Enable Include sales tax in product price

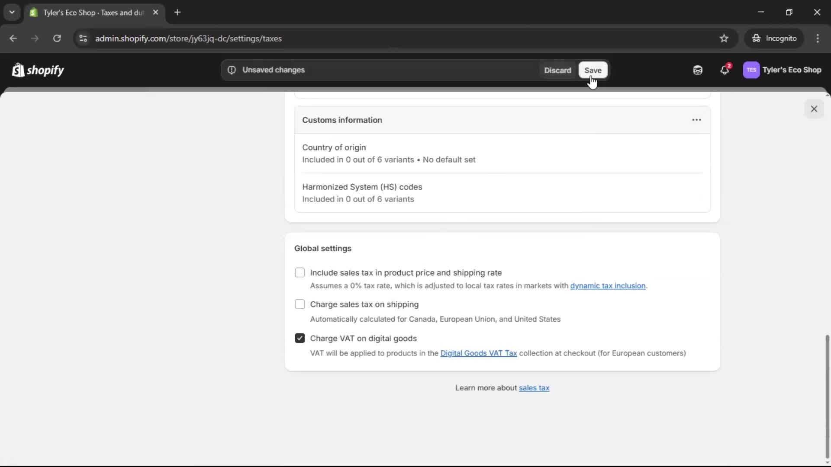point(300,272)
